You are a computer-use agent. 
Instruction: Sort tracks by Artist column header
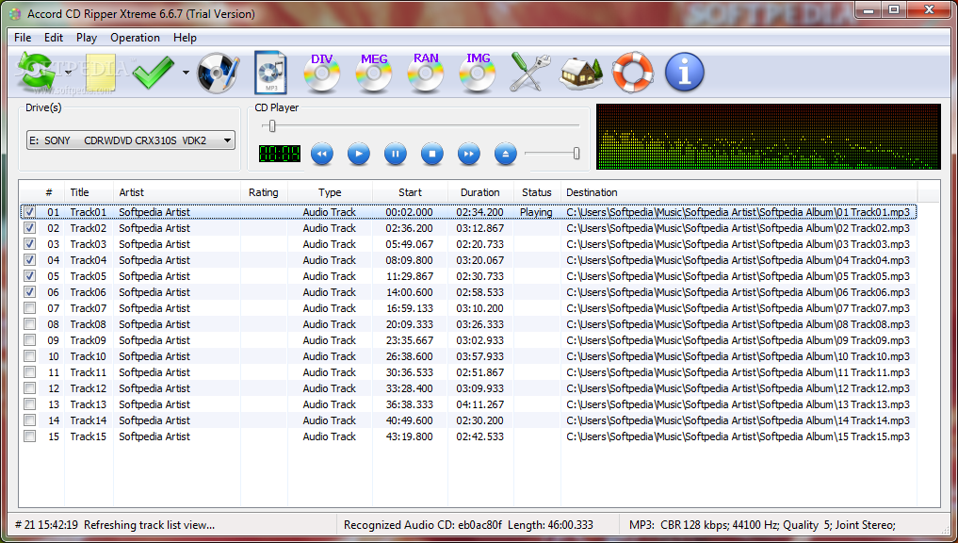pos(176,192)
